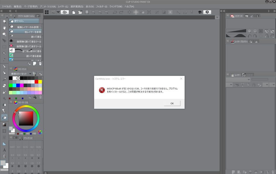Click OK in the MSVCP100.dll error dialog
The height and width of the screenshot is (174, 276).
click(172, 103)
